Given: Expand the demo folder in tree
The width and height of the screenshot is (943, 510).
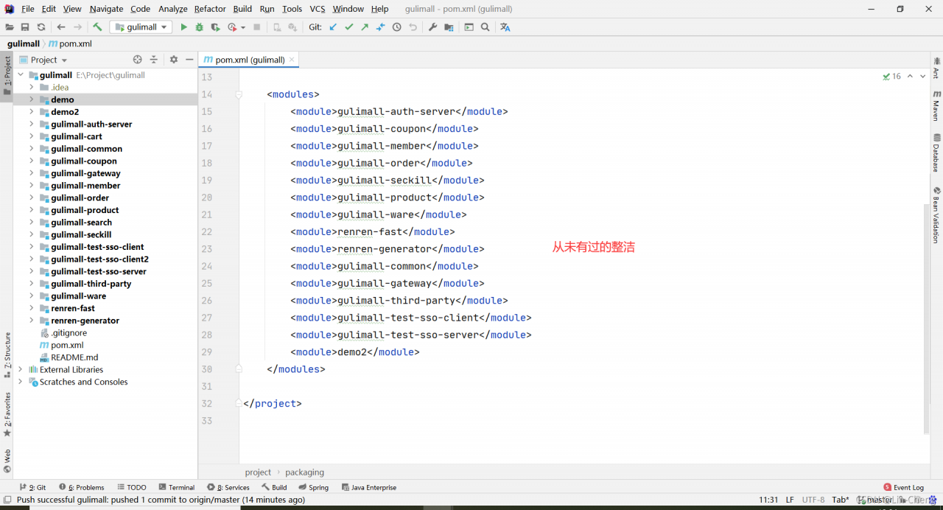Looking at the screenshot, I should click(32, 99).
